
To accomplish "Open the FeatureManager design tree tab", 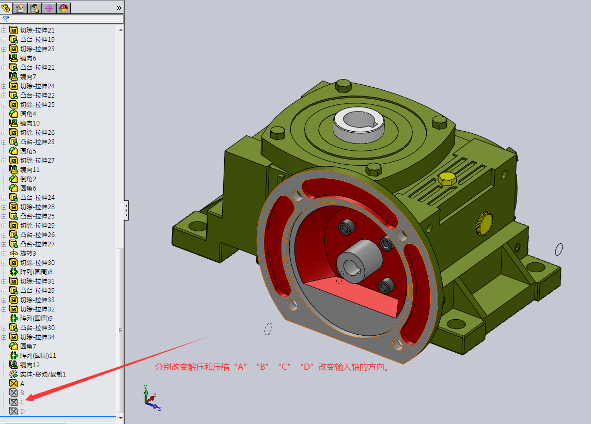I will [6, 8].
